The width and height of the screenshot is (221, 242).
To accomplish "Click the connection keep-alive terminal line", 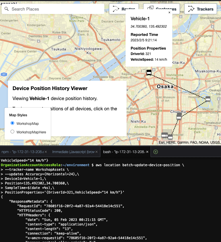I will point(53,233).
